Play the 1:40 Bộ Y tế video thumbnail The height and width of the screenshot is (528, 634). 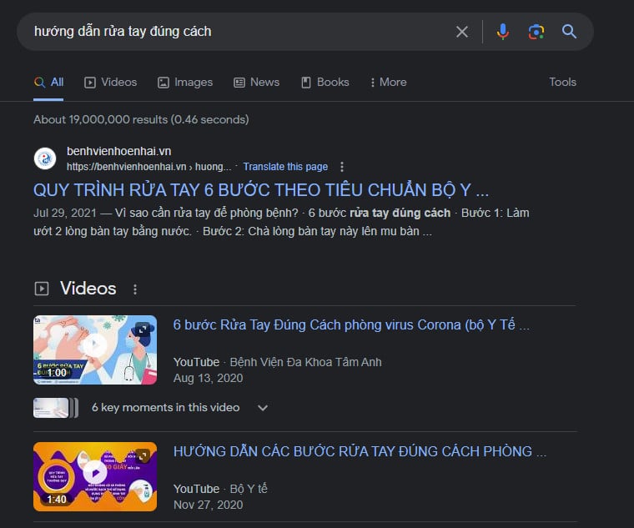95,476
